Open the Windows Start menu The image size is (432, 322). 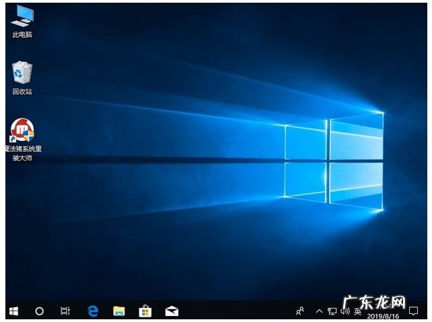13,311
